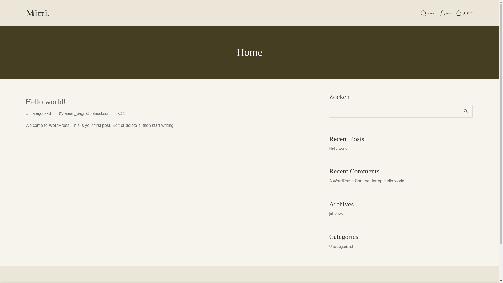Click the 'Home' page heading
503x283 pixels.
click(249, 52)
